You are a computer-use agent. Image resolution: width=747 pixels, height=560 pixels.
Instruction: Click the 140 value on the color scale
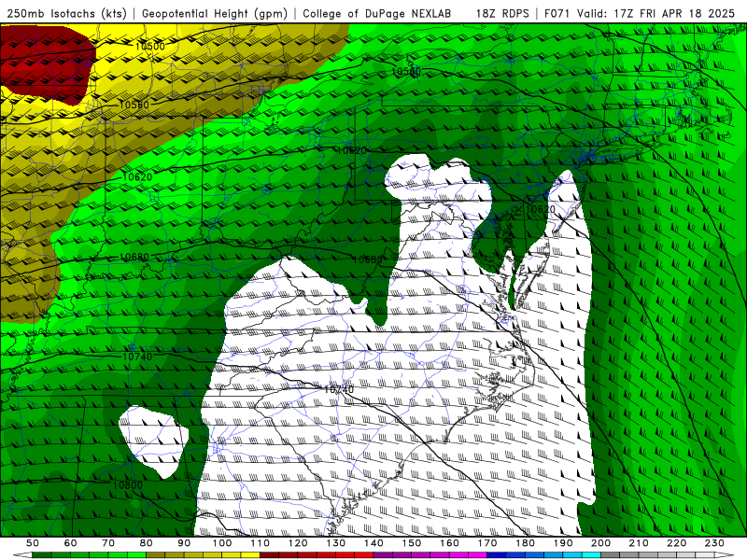click(x=374, y=543)
